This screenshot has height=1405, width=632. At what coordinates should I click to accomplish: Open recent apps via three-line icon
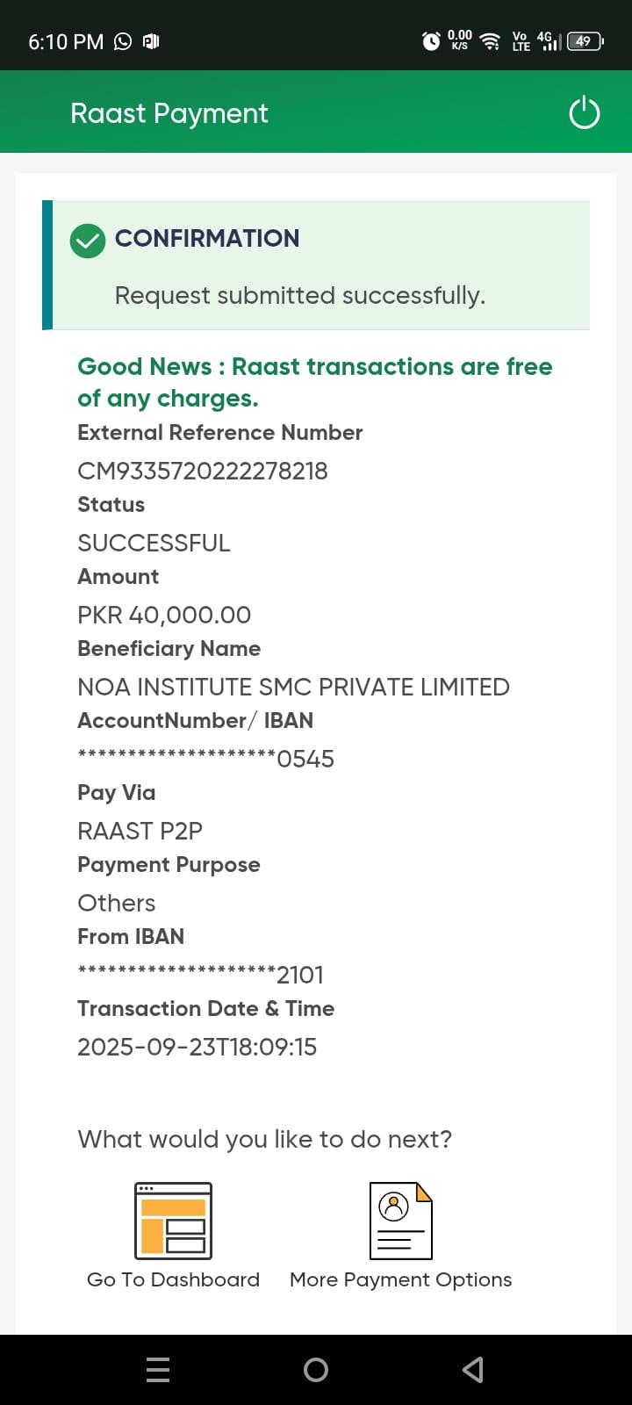[158, 1369]
